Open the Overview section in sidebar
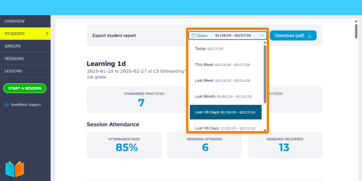The height and width of the screenshot is (181, 362). click(25, 21)
